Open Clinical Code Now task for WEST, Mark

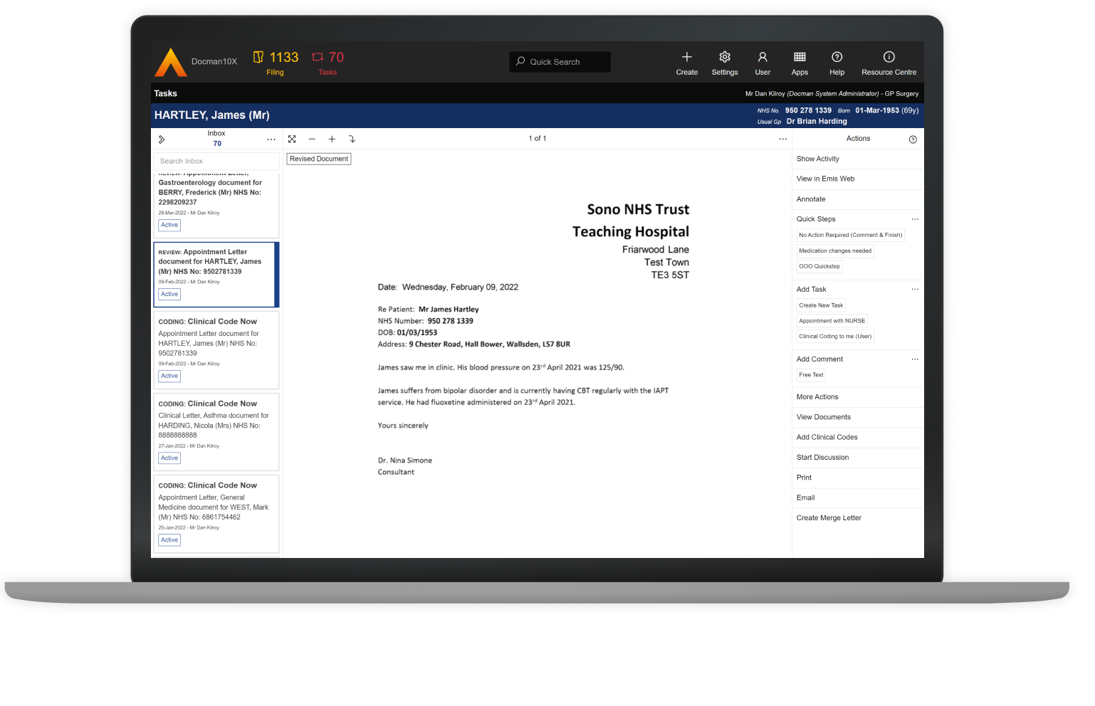[x=216, y=513]
